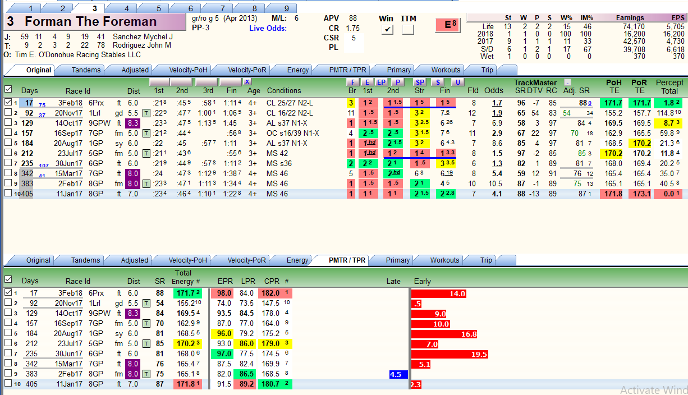Check the 11Jan17 row checkbox in lower table
This screenshot has width=688, height=395.
coord(8,383)
